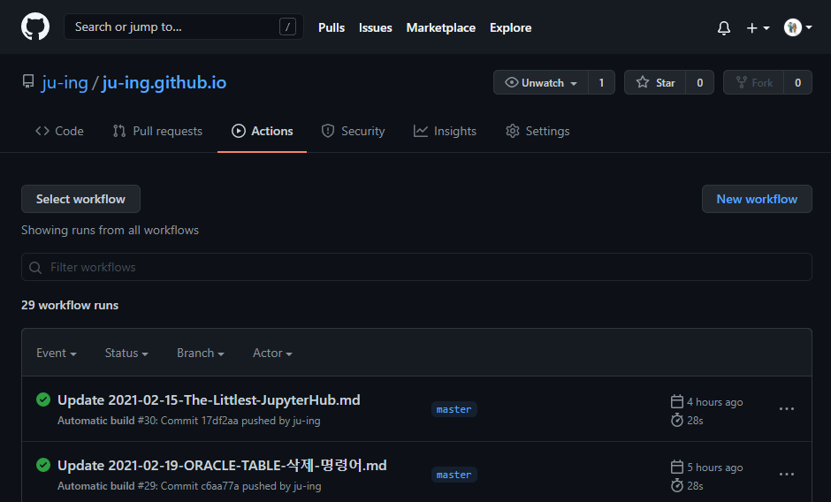Open the plus create-new menu

click(x=758, y=27)
